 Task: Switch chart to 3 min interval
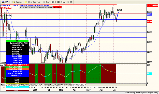46,2
